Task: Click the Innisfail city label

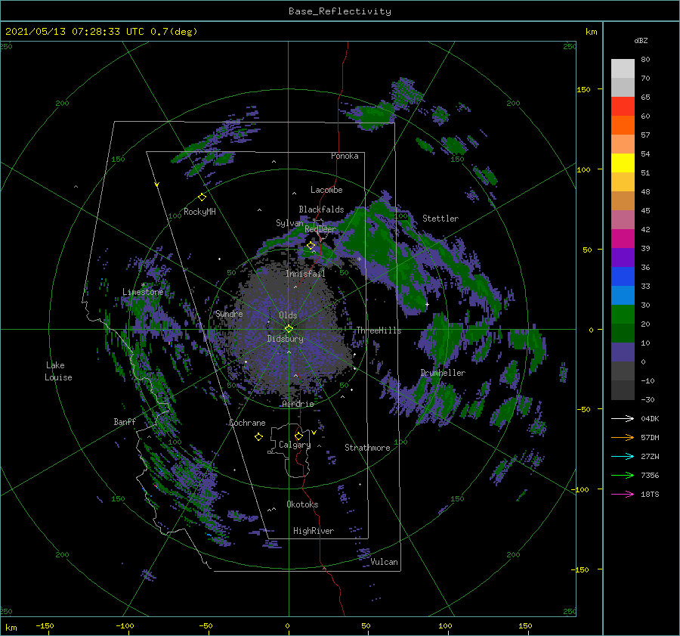Action: coord(305,274)
